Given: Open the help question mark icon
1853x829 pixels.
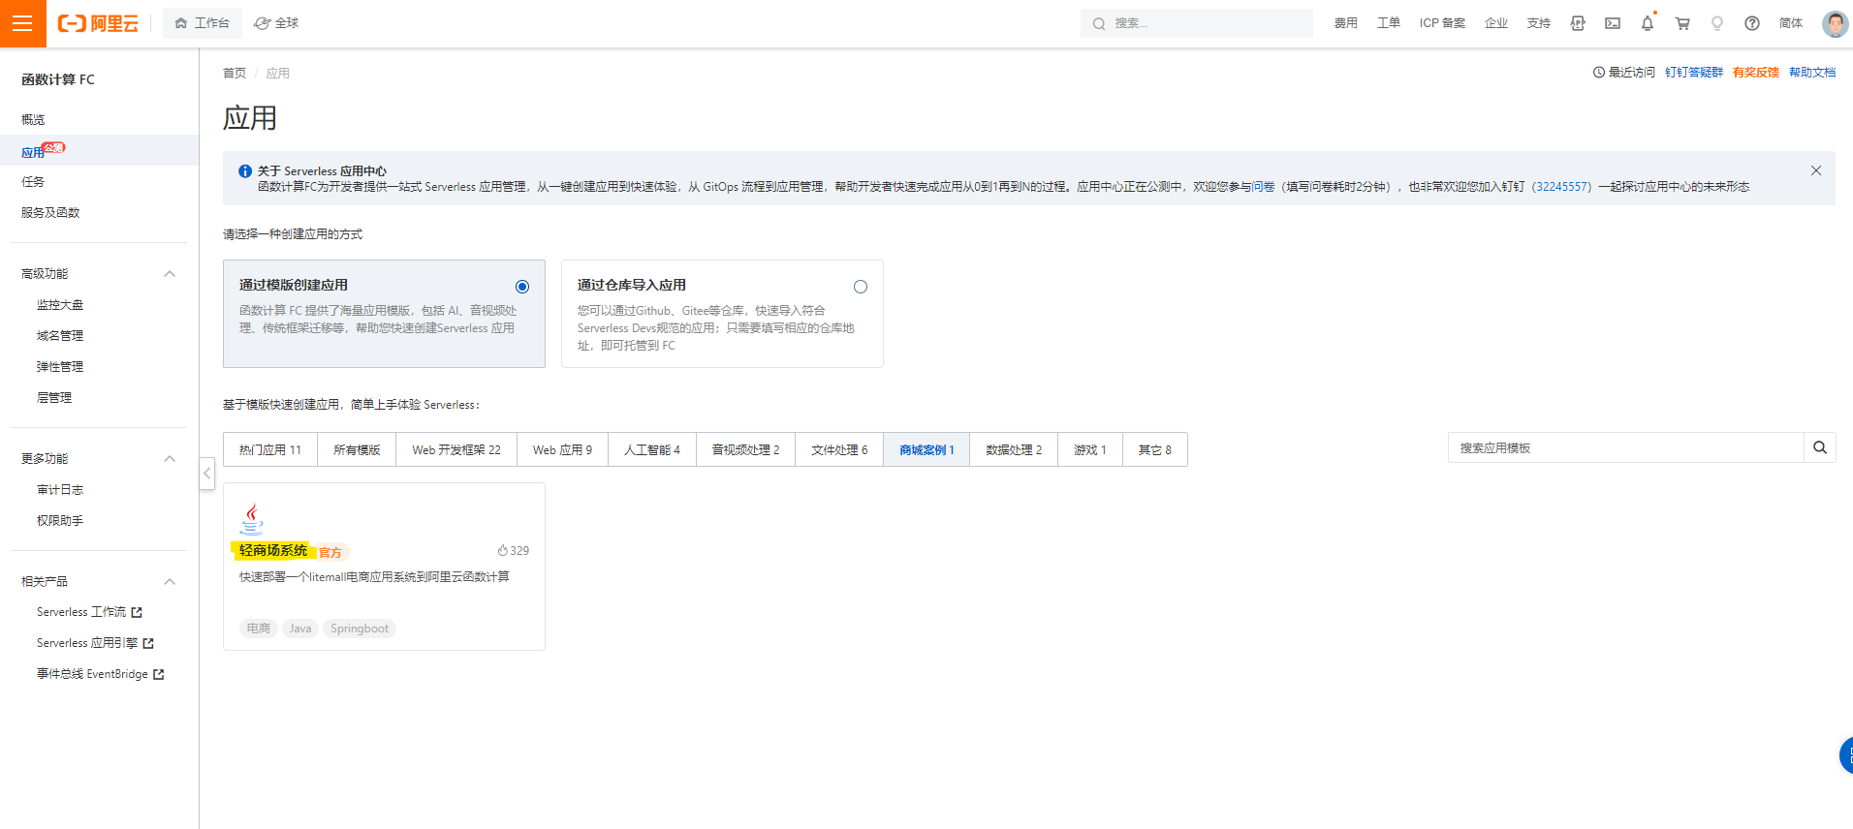Looking at the screenshot, I should pos(1752,23).
